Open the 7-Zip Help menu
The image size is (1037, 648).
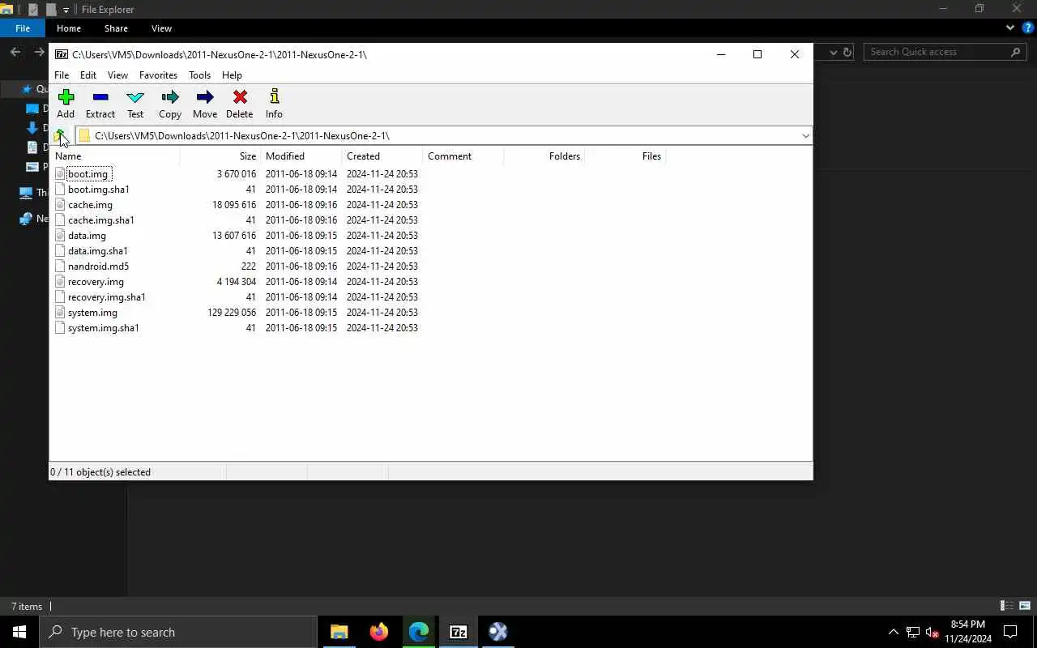click(x=232, y=75)
